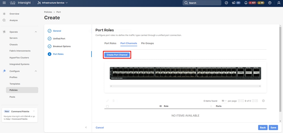Click Create Port Channel button
This screenshot has width=283, height=133.
point(117,55)
